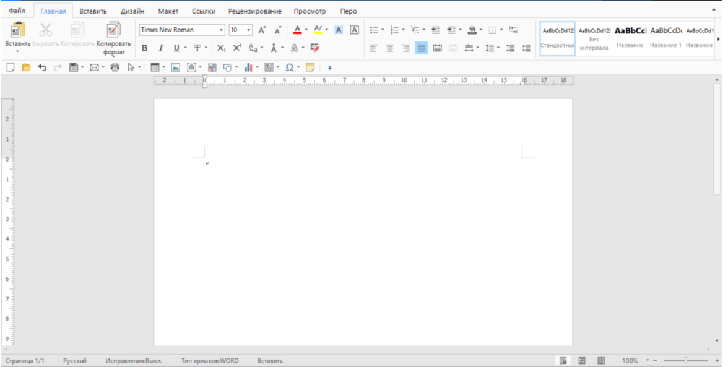Click the Копировать формат (format painter) icon

coord(113,31)
